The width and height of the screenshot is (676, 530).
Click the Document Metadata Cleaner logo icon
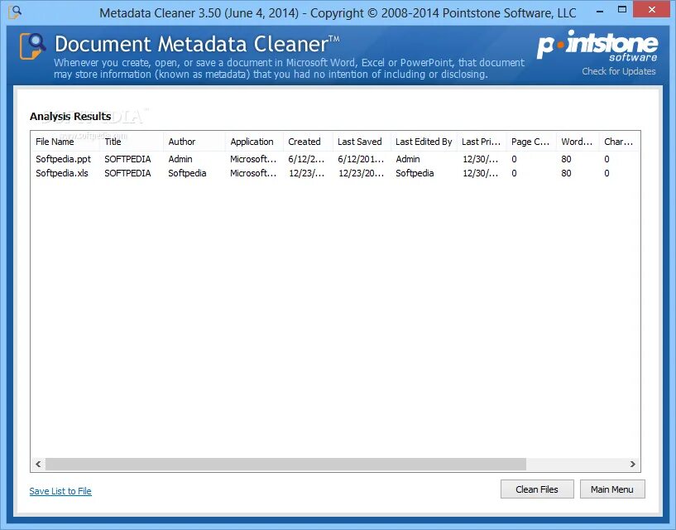(x=33, y=46)
